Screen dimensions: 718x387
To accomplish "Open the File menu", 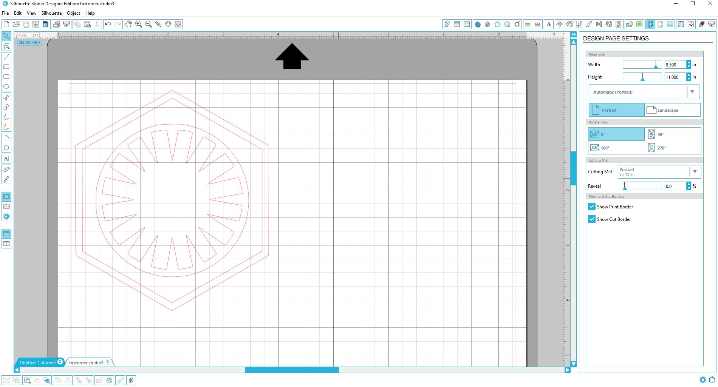I will pos(5,13).
